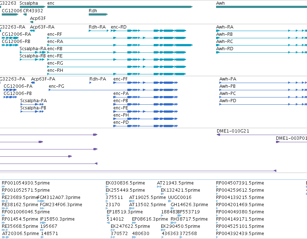The image size is (307, 239).
Task: Select the Awh-RC transcript label
Action: tap(225, 42)
